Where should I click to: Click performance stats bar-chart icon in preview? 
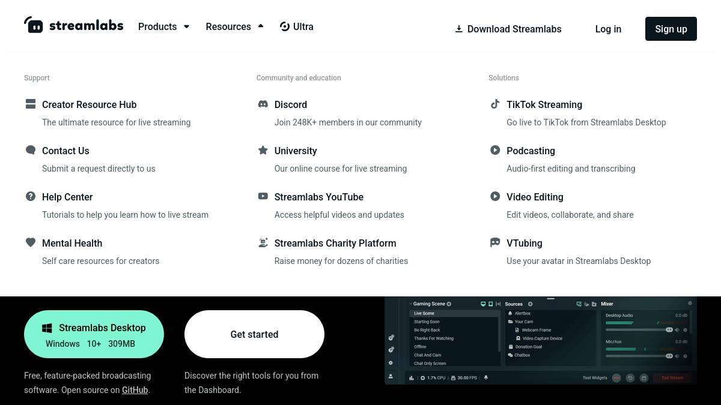pyautogui.click(x=412, y=378)
